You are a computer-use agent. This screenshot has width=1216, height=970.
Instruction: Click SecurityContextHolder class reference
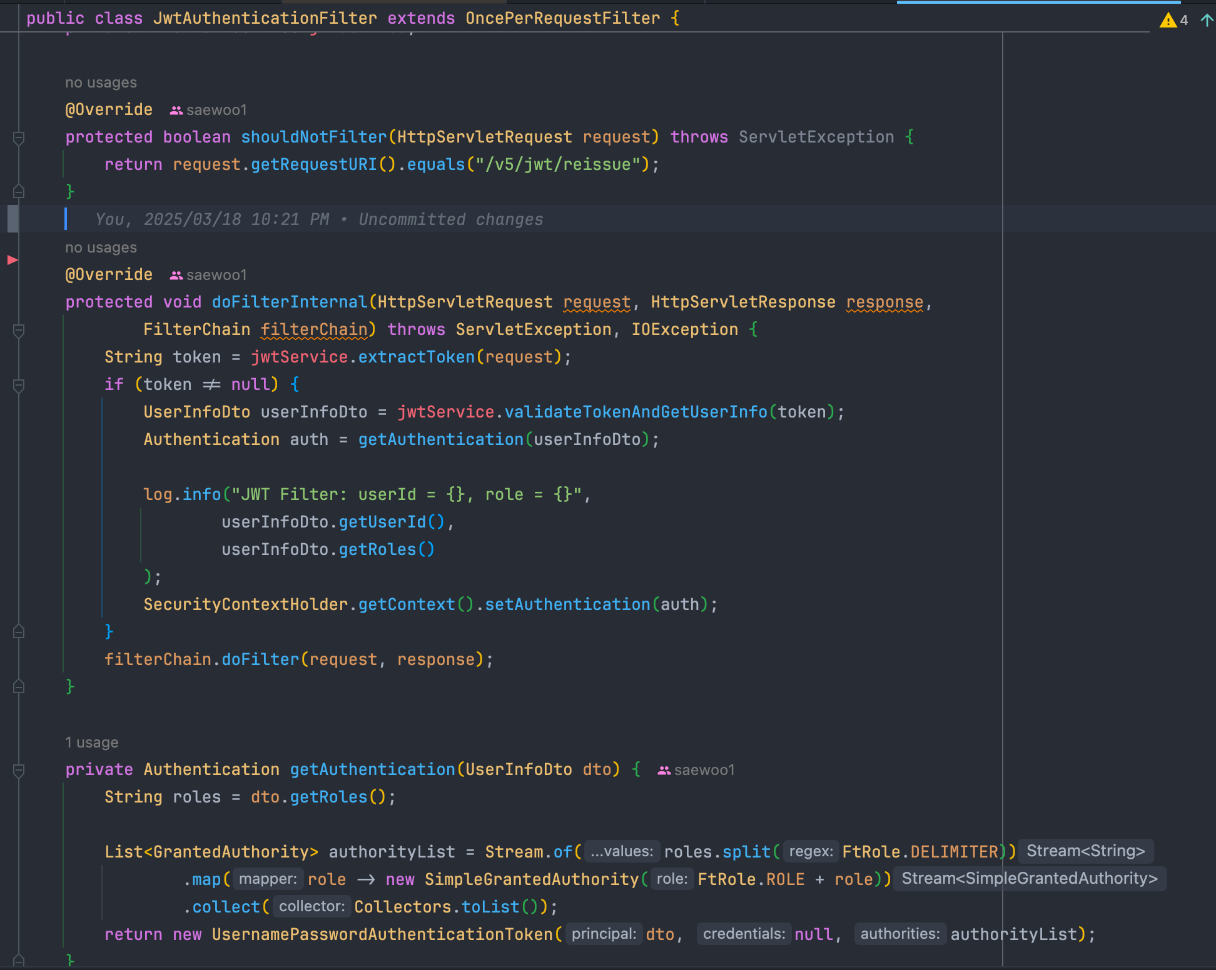[x=245, y=604]
